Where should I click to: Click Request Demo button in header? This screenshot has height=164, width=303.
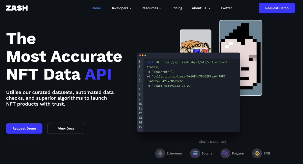click(277, 8)
